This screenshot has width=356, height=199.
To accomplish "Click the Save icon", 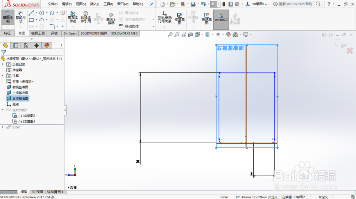I will (183, 4).
